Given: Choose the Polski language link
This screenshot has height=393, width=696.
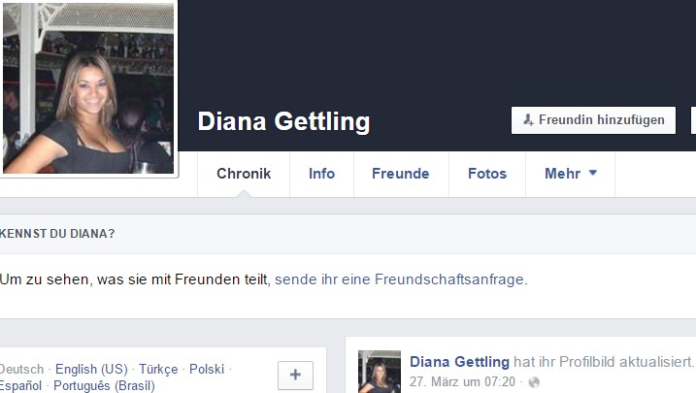Looking at the screenshot, I should coord(207,369).
